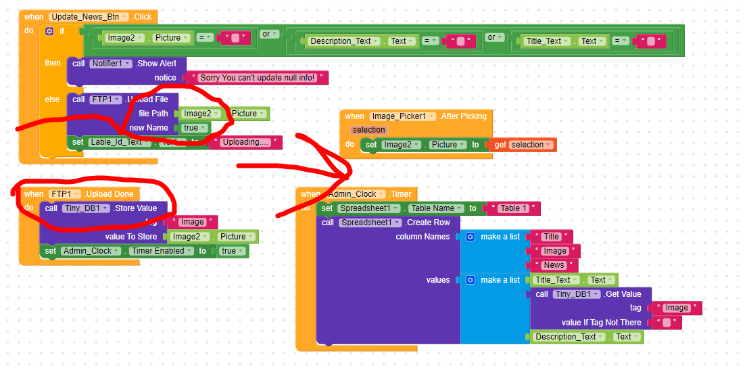The image size is (747, 372).
Task: Open the Timer Enabled property dropdown
Action: (162, 251)
